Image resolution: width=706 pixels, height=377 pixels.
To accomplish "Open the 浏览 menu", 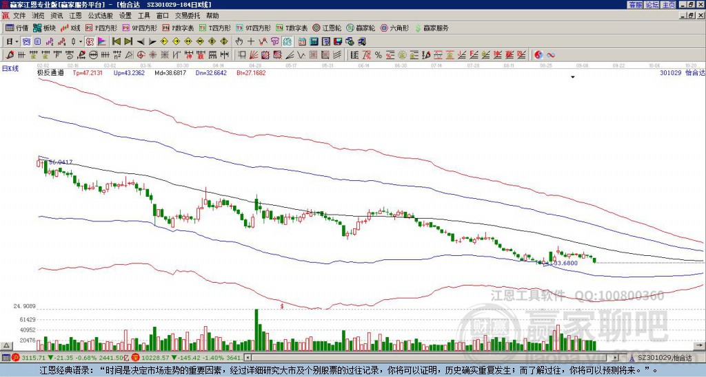I will point(39,16).
